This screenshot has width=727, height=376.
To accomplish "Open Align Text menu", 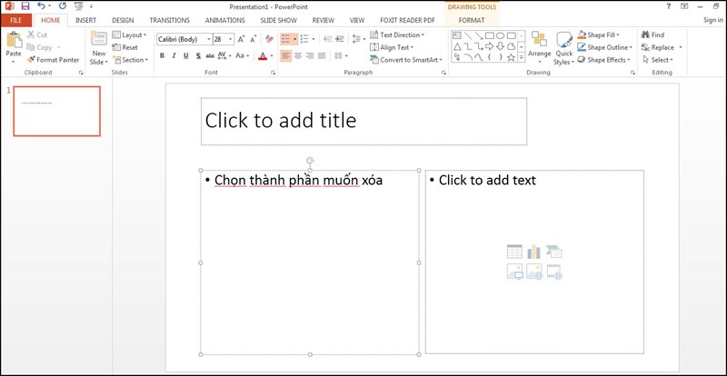I will 392,47.
